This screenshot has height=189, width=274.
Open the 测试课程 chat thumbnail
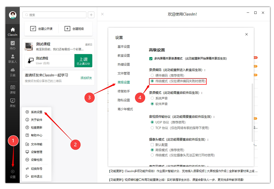click(x=29, y=47)
